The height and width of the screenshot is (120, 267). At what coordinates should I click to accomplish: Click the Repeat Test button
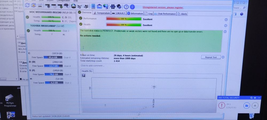coord(211,57)
